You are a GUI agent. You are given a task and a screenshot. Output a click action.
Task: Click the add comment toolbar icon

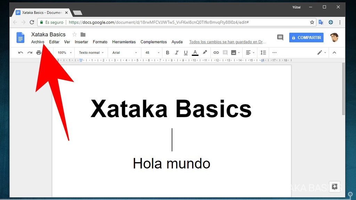(225, 53)
